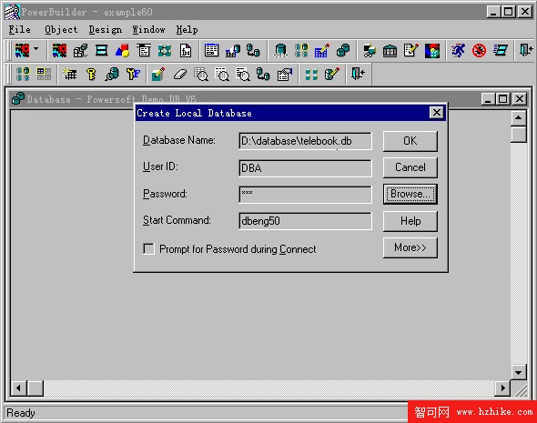Click the blue slanted-lines script icon

tap(501, 51)
